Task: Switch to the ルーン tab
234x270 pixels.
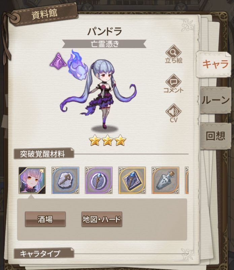Action: click(216, 100)
